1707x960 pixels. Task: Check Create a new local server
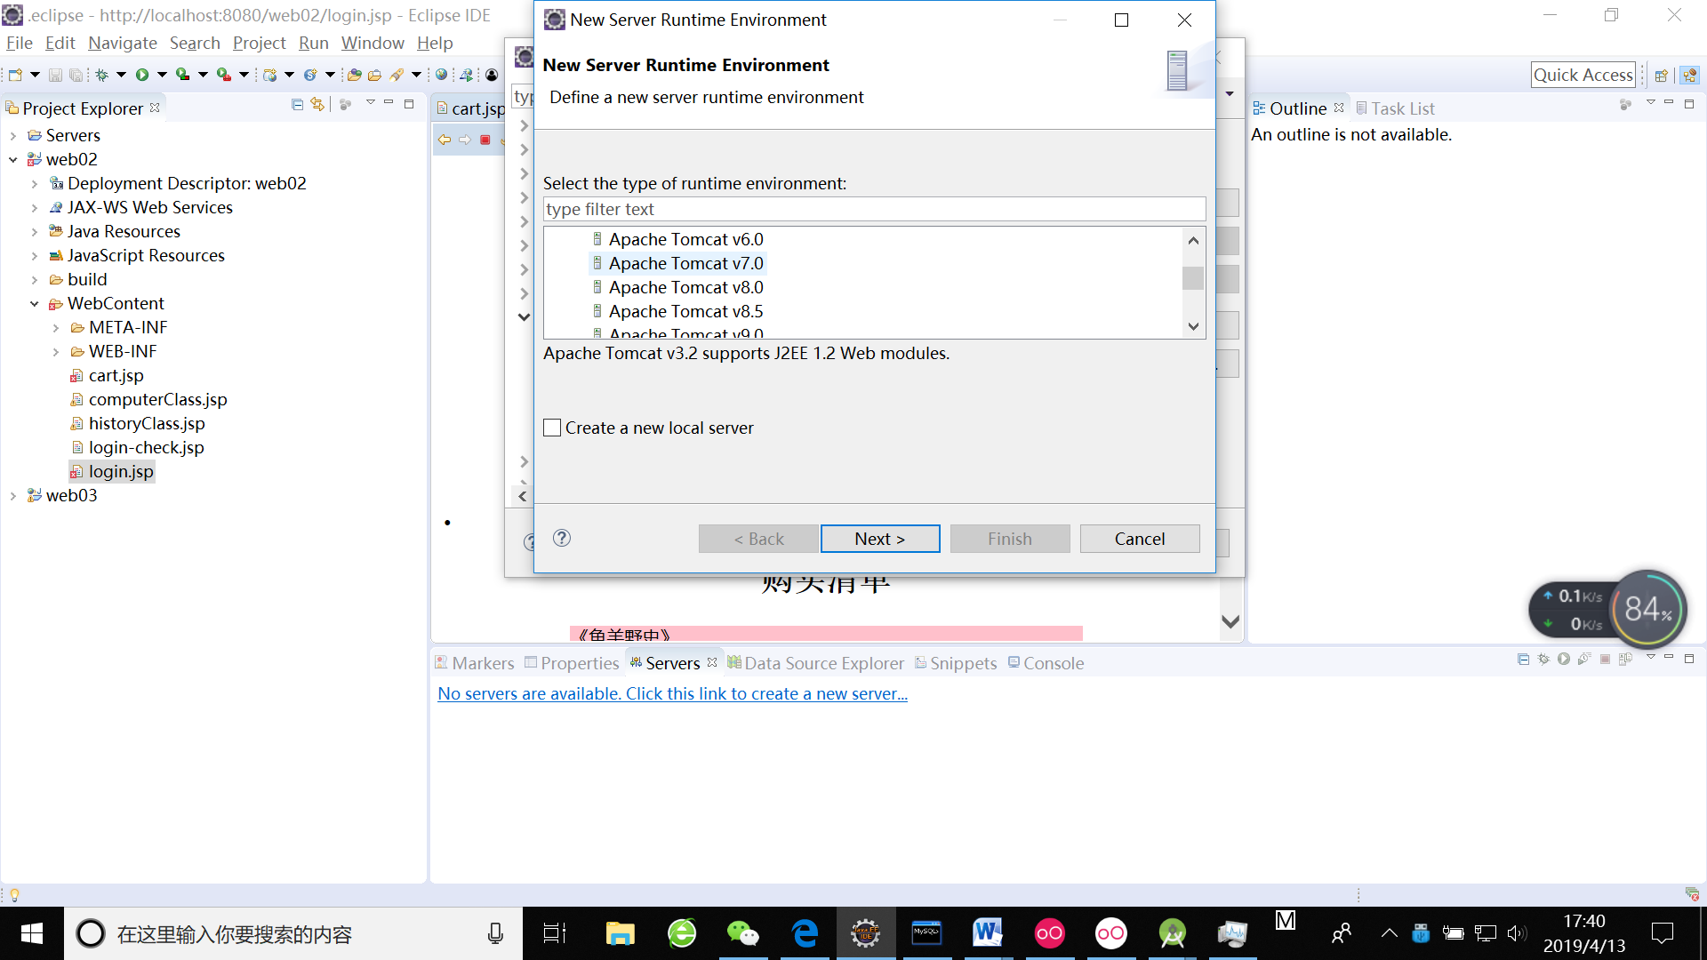tap(552, 428)
